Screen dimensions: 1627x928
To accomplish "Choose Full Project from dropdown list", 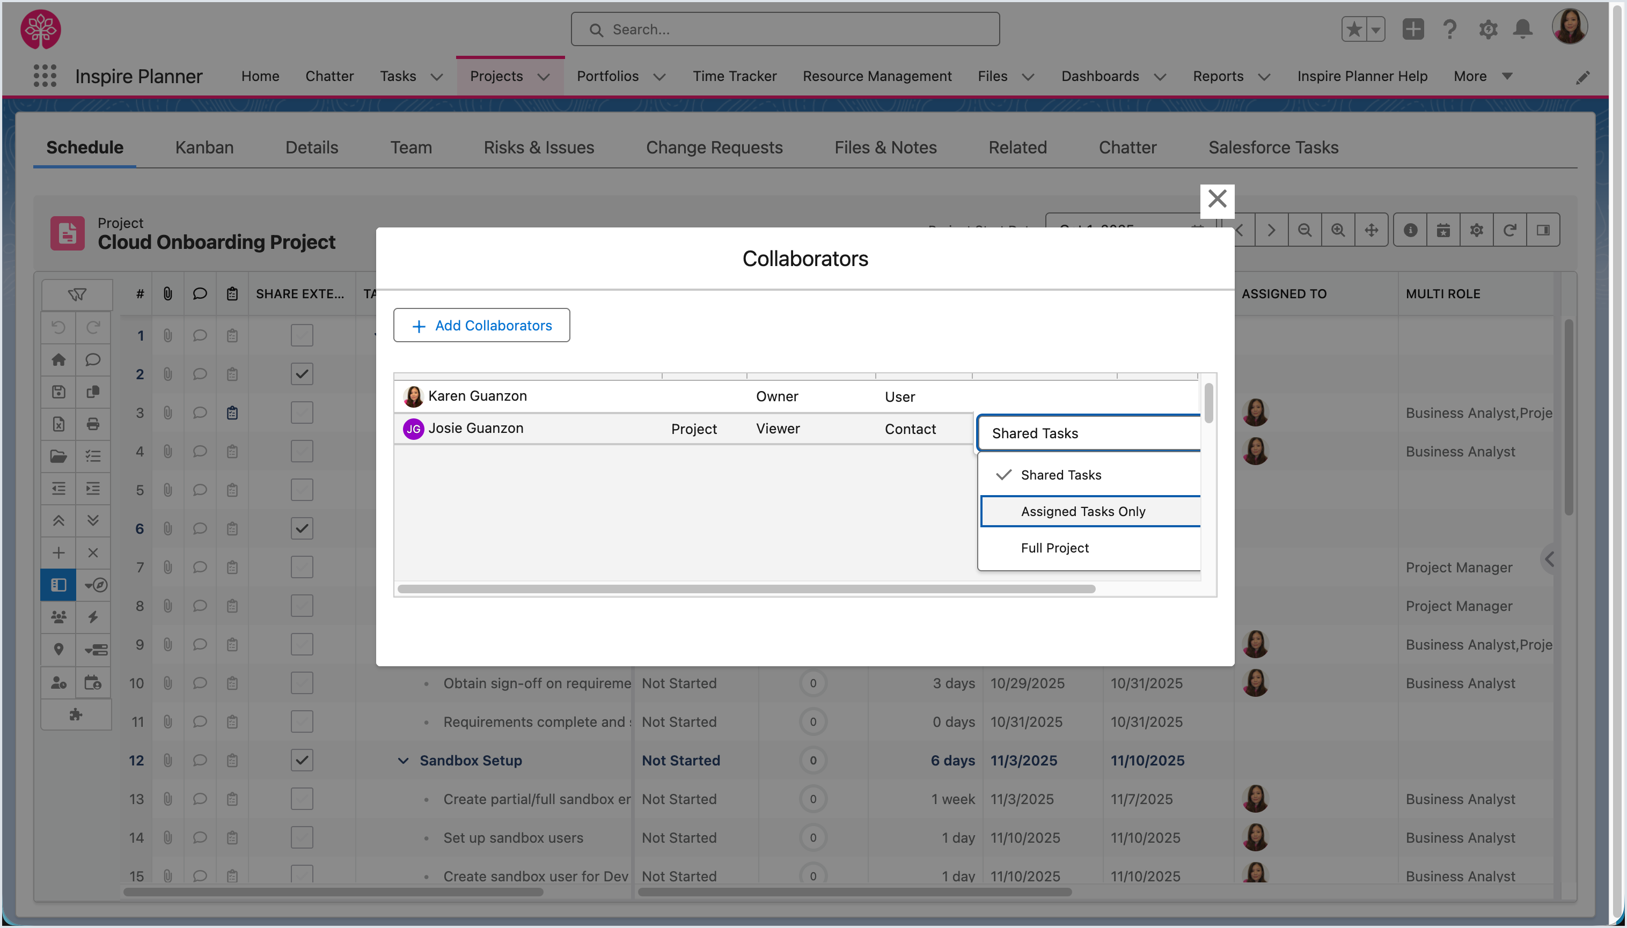I will [x=1054, y=548].
